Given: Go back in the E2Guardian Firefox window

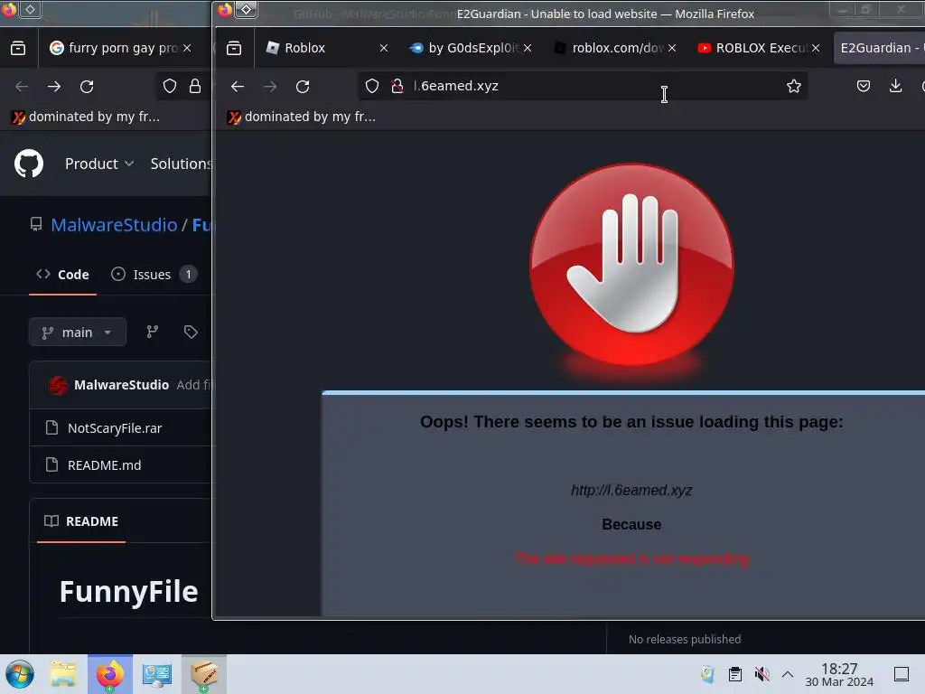Looking at the screenshot, I should point(238,87).
